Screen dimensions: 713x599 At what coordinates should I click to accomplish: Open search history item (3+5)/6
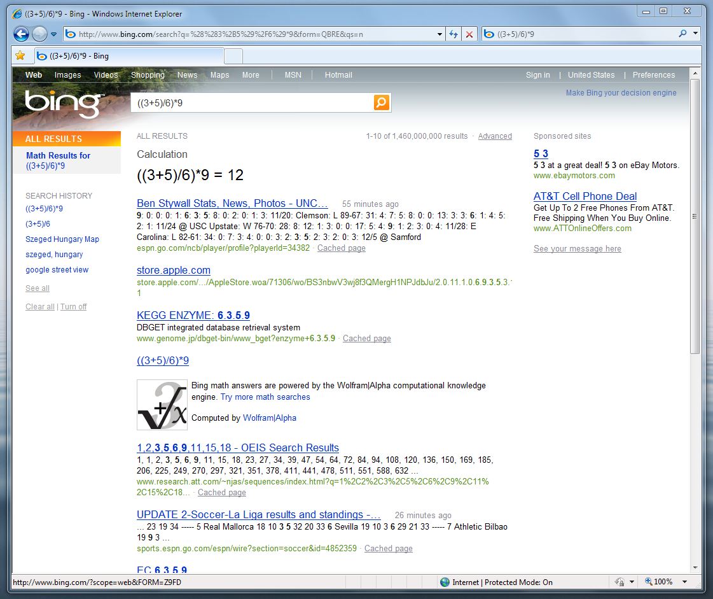[x=38, y=224]
